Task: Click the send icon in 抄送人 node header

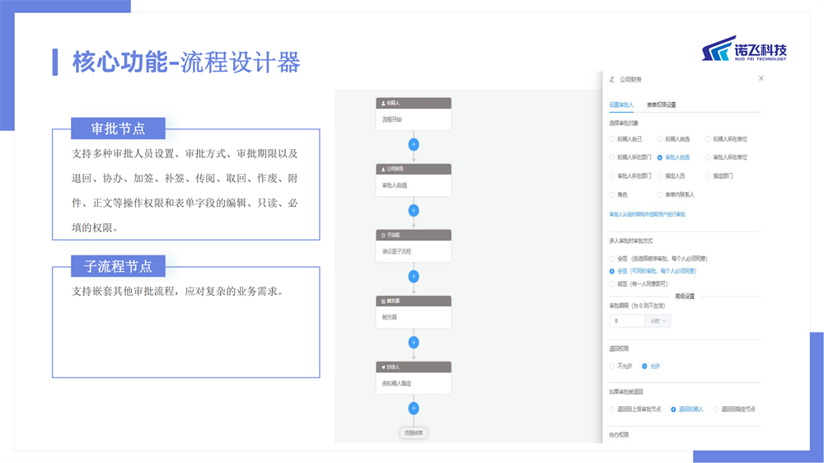Action: pyautogui.click(x=383, y=367)
